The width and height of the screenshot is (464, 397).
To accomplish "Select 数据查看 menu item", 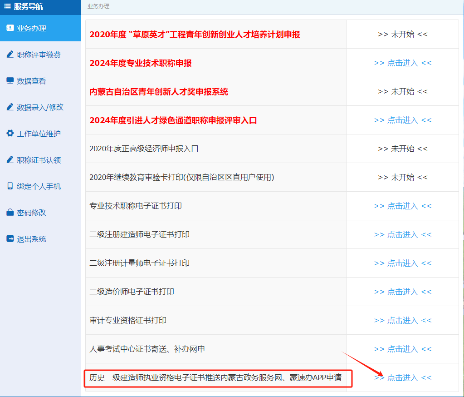I will pos(31,81).
